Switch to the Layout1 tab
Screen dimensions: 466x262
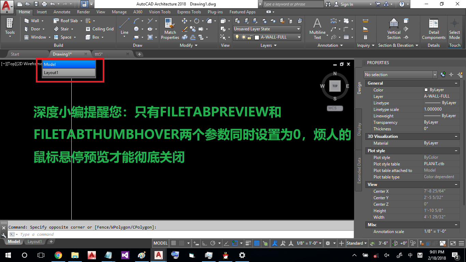click(34, 242)
